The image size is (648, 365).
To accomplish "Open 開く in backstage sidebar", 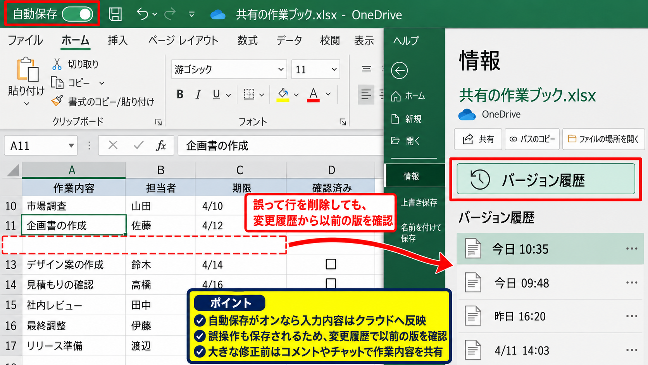I will tap(405, 141).
